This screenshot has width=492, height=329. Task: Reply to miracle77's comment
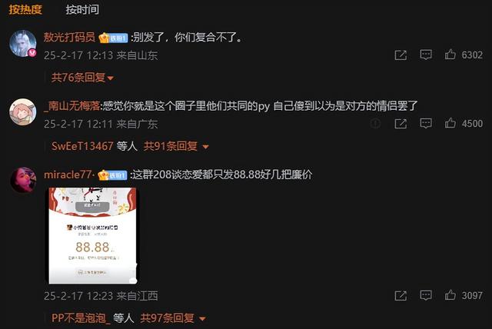click(425, 295)
